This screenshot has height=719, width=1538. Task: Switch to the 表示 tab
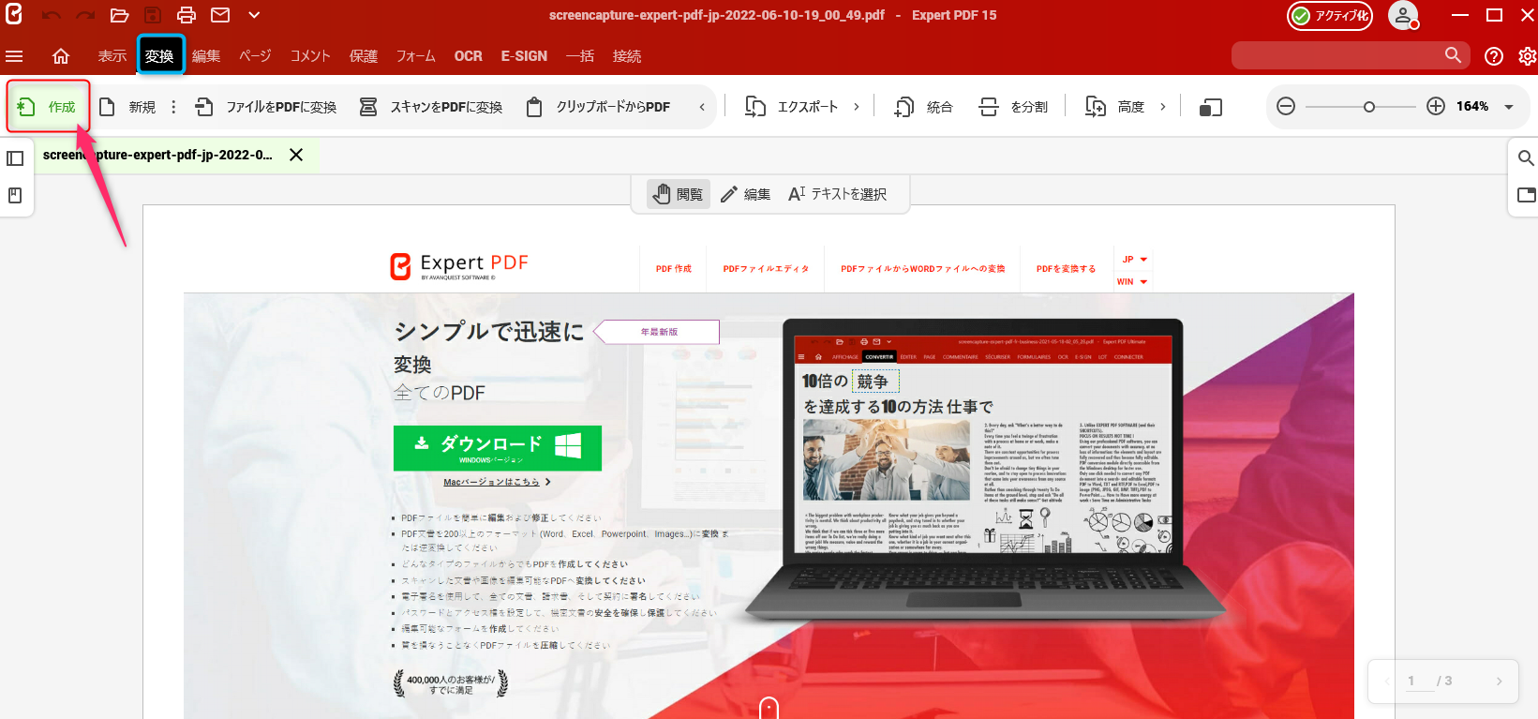[x=112, y=56]
